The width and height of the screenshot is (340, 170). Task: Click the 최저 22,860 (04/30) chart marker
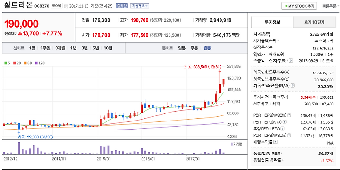[35, 137]
